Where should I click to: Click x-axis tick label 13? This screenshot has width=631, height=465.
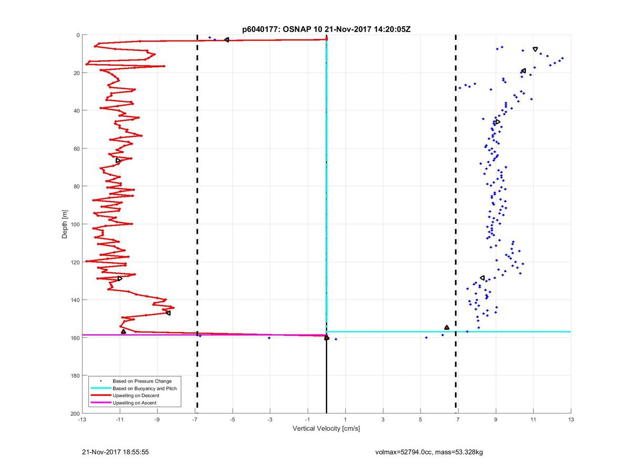pyautogui.click(x=571, y=419)
